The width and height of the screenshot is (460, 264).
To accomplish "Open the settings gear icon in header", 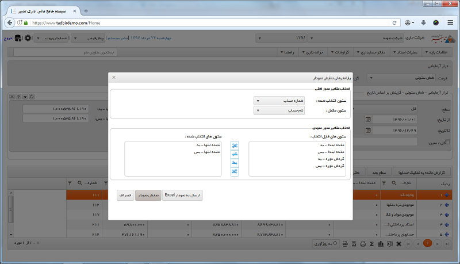I will pyautogui.click(x=28, y=38).
